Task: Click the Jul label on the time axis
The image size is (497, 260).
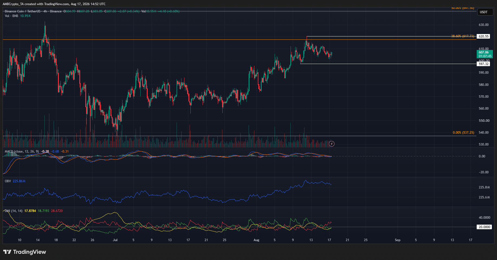Action: point(115,240)
